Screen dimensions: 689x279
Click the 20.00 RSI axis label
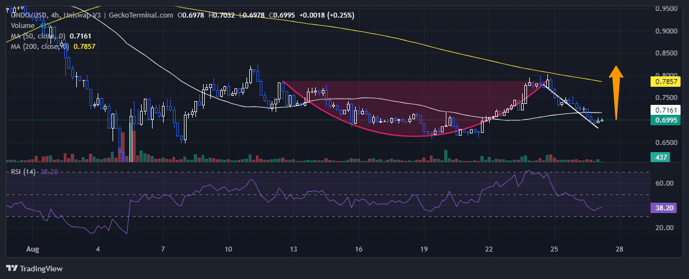[x=663, y=227]
